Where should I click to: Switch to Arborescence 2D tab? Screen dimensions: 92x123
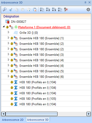point(13,120)
